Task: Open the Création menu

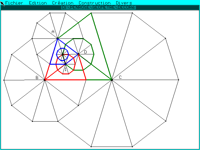Action: pos(63,3)
